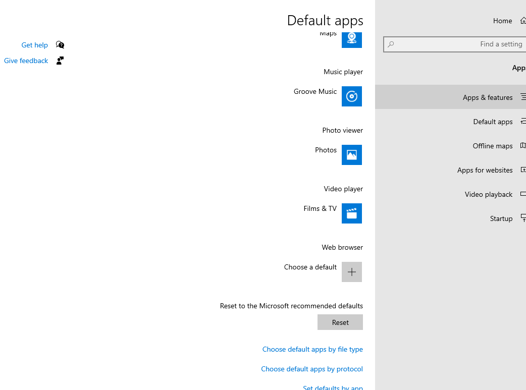This screenshot has height=390, width=526.
Task: Click the Web browser heading
Action: click(x=342, y=247)
